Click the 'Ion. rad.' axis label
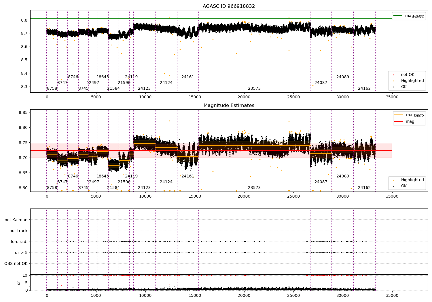 (19, 242)
